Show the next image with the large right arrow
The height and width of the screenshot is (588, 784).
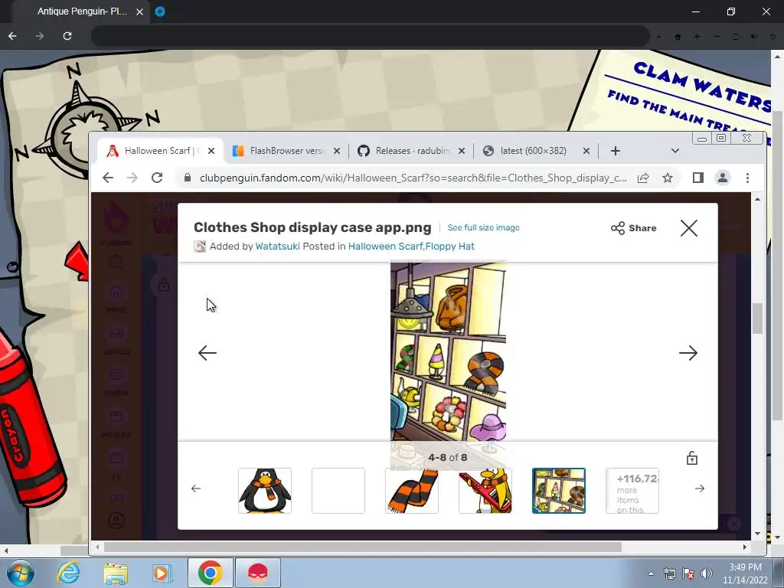tap(688, 352)
